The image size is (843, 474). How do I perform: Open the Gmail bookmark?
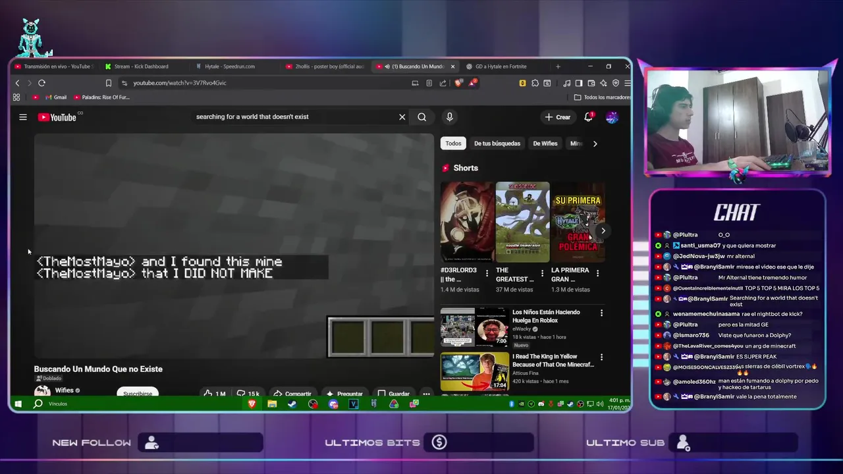pos(56,97)
